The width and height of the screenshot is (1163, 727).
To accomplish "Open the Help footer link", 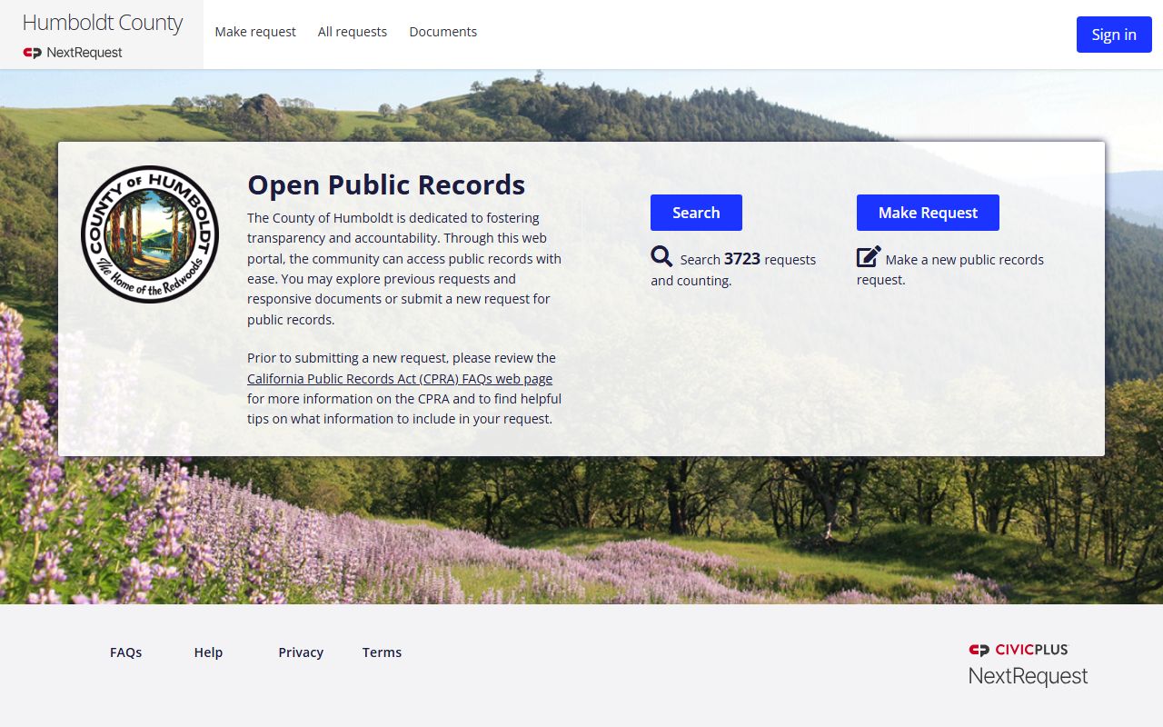I will pos(208,652).
